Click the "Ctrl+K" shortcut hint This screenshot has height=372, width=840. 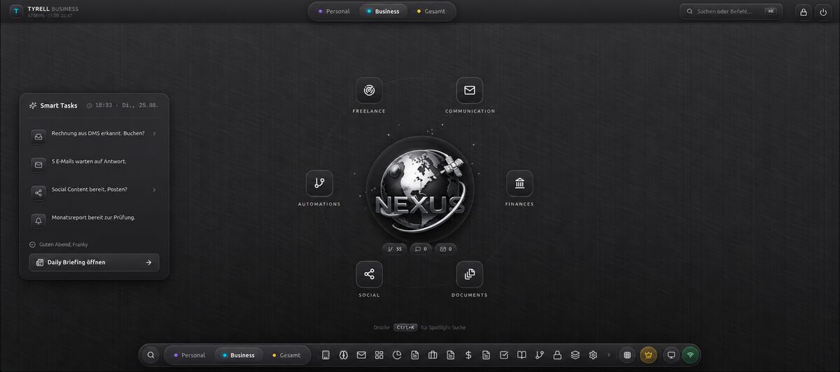tap(405, 327)
